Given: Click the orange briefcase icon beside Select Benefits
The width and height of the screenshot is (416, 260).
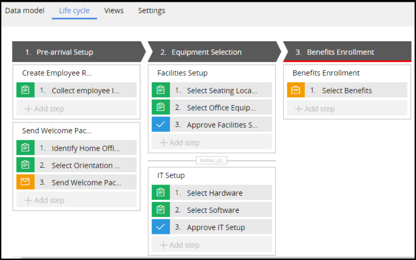Looking at the screenshot, I should 296,90.
